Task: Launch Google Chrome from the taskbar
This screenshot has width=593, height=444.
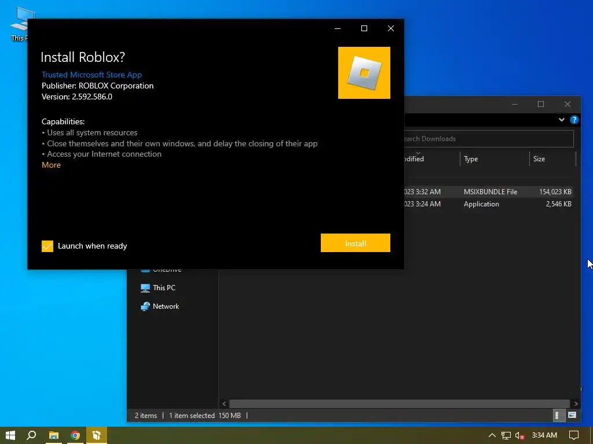Action: coord(75,435)
